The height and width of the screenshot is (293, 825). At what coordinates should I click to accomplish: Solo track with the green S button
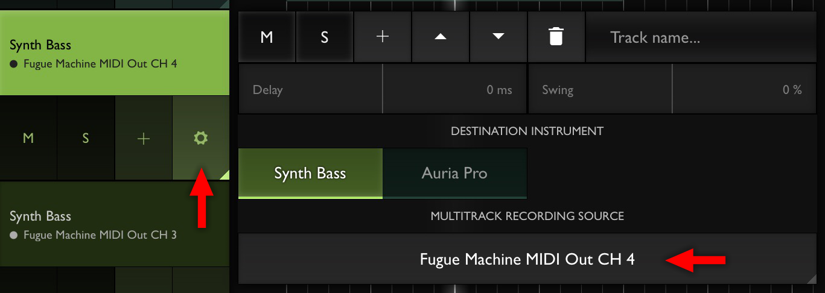tap(86, 139)
